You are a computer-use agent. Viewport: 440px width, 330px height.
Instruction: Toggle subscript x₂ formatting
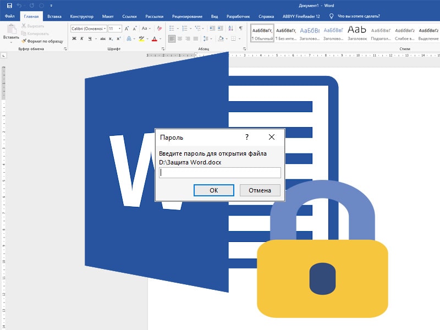(x=111, y=38)
